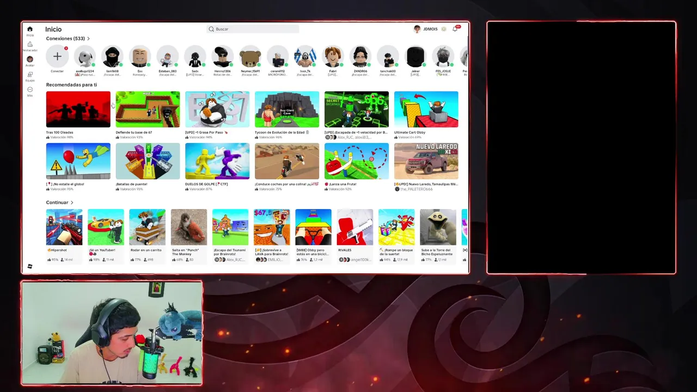Open friend avatar ceramil112
The width and height of the screenshot is (697, 392).
click(277, 56)
